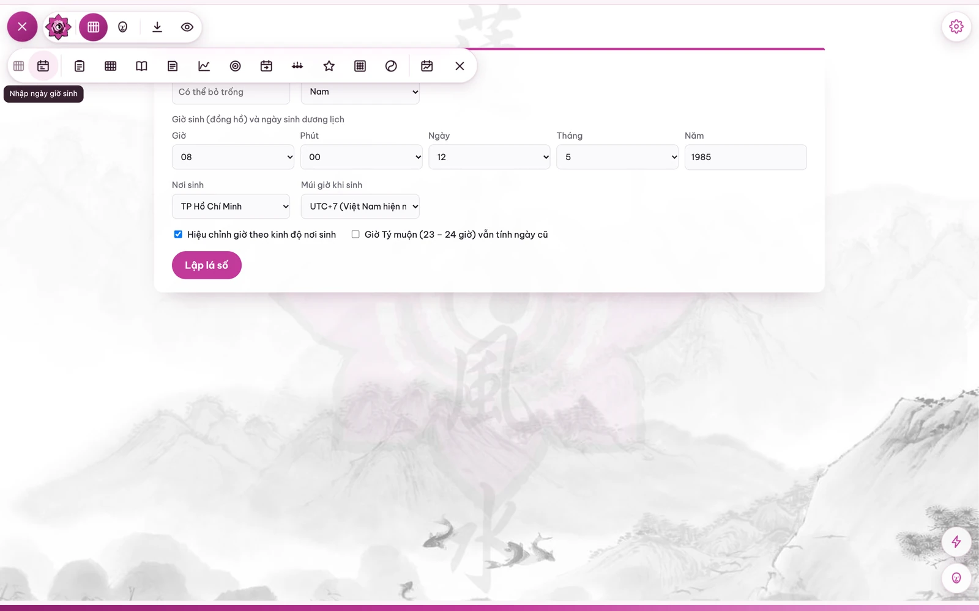Open the settings gear icon
Image resolution: width=979 pixels, height=611 pixels.
(x=956, y=27)
